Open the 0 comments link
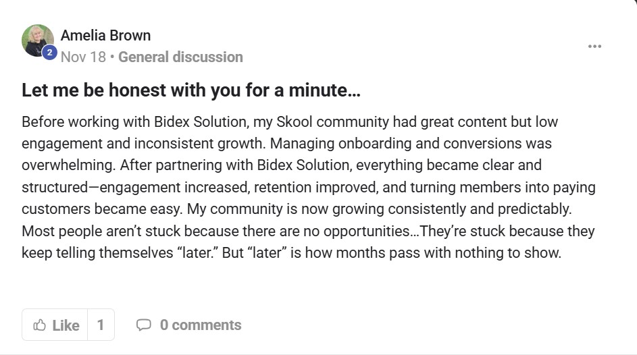Viewport: 637px width, 355px height. click(x=200, y=325)
